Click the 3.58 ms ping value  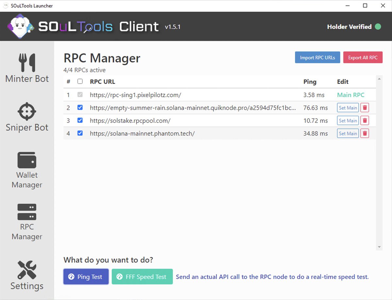pos(314,95)
